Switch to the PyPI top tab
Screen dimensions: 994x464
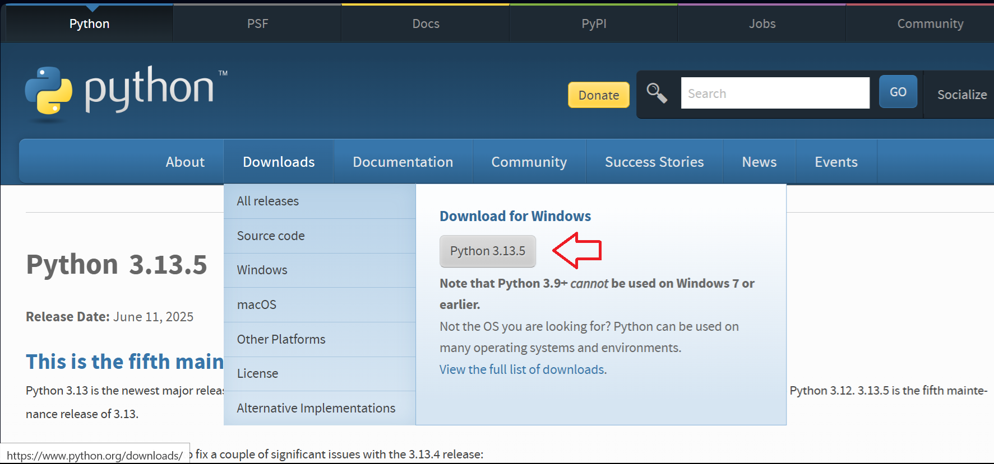[x=594, y=24]
